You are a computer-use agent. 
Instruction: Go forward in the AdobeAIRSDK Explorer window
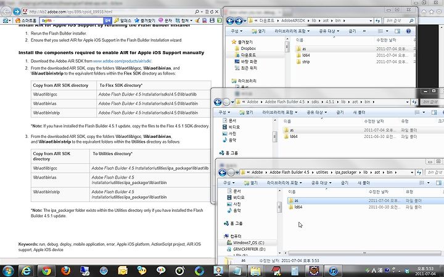[x=239, y=21]
